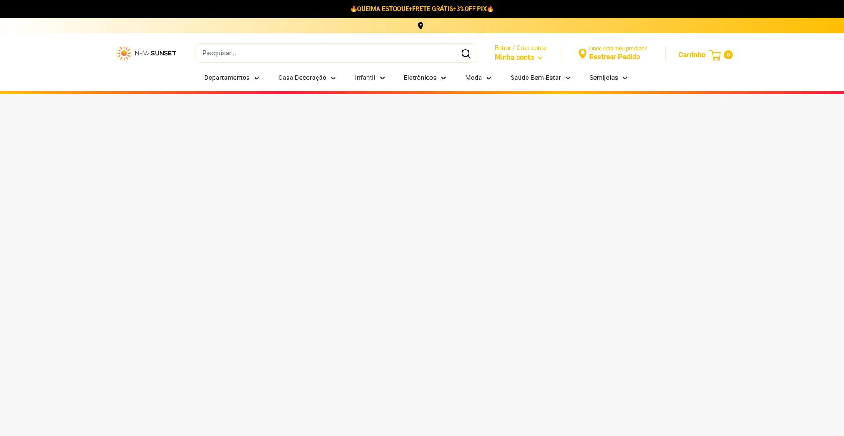Expand the Semijoias chevron

pos(625,78)
